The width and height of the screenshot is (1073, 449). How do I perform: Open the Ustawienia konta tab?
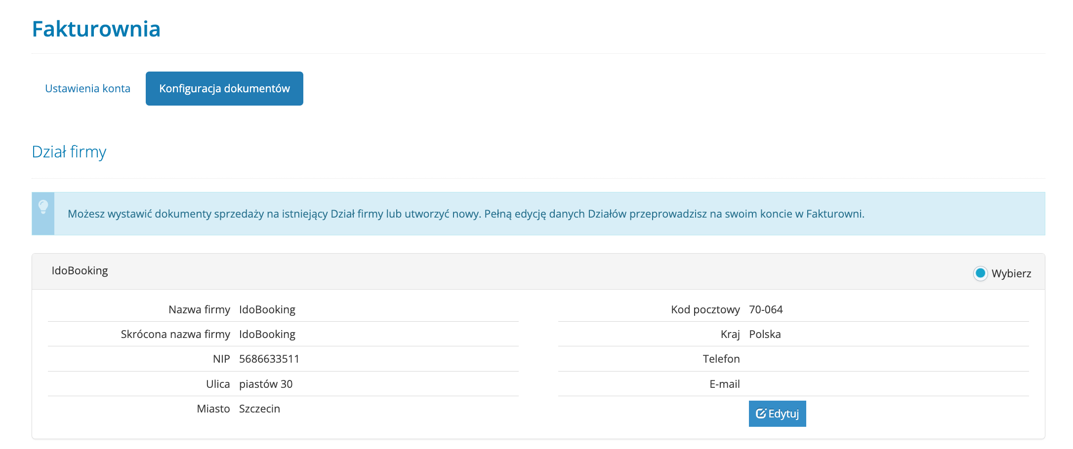click(87, 89)
